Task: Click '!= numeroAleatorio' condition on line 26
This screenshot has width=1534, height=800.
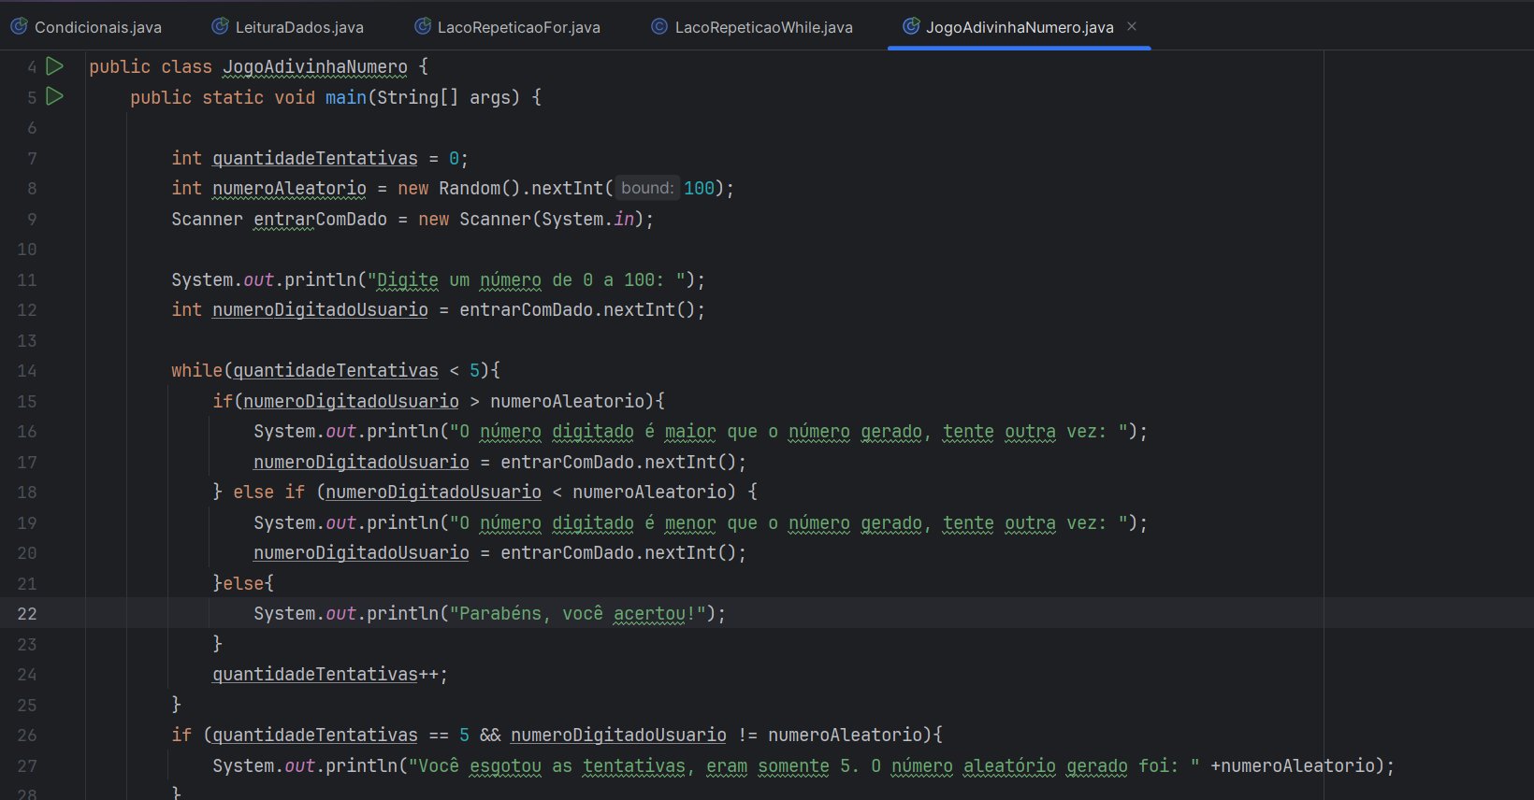Action: pyautogui.click(x=830, y=736)
